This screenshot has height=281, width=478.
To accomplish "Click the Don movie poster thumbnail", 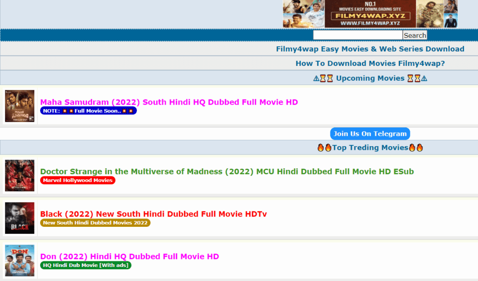I will [x=20, y=260].
